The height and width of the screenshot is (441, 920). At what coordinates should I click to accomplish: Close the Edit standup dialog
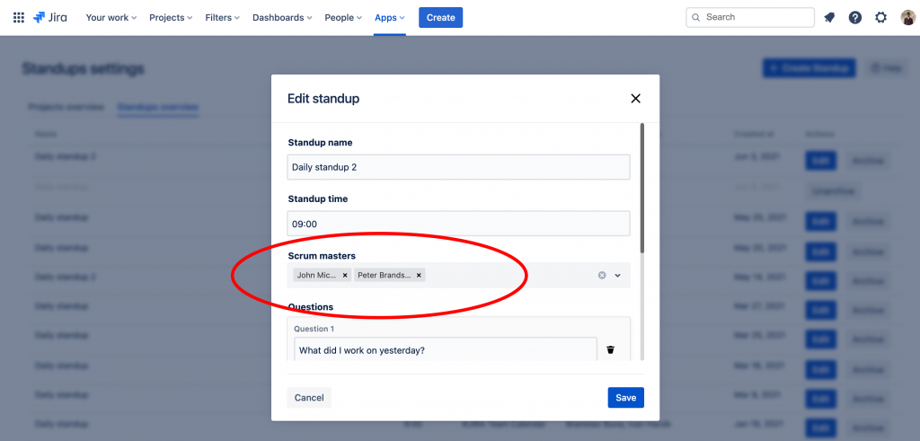[x=635, y=99]
